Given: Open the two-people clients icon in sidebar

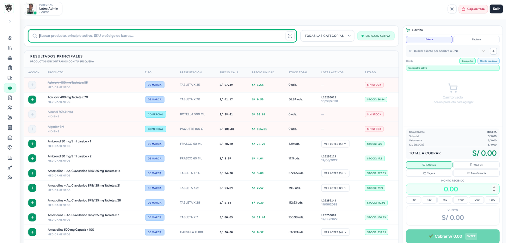Looking at the screenshot, I should point(10,108).
